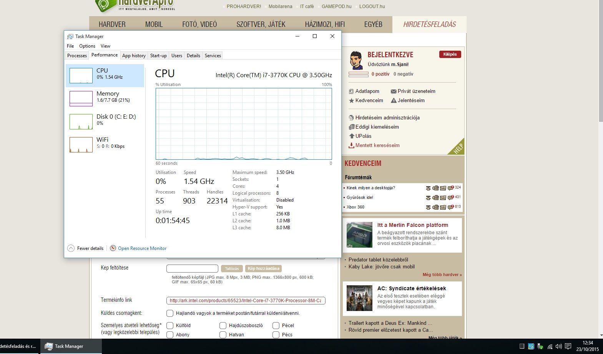The height and width of the screenshot is (354, 603).
Task: Tick the Hajdúszoboszló checkbox
Action: click(x=223, y=325)
